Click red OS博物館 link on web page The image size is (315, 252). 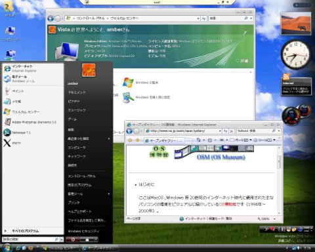point(228,204)
